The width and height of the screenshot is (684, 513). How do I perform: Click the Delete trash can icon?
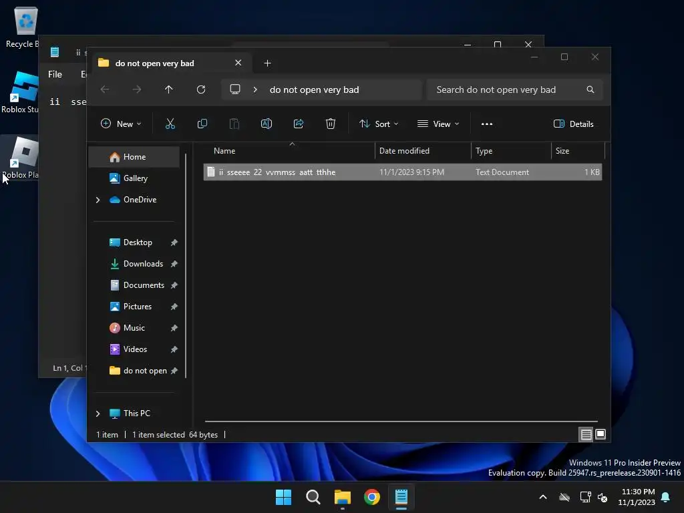[x=331, y=124]
